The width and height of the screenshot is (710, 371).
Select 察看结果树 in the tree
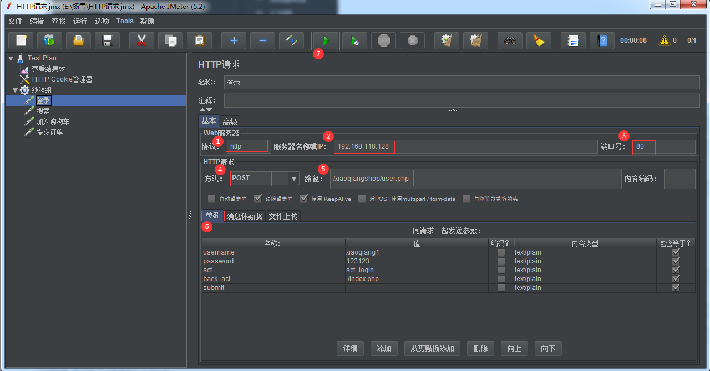(x=48, y=69)
